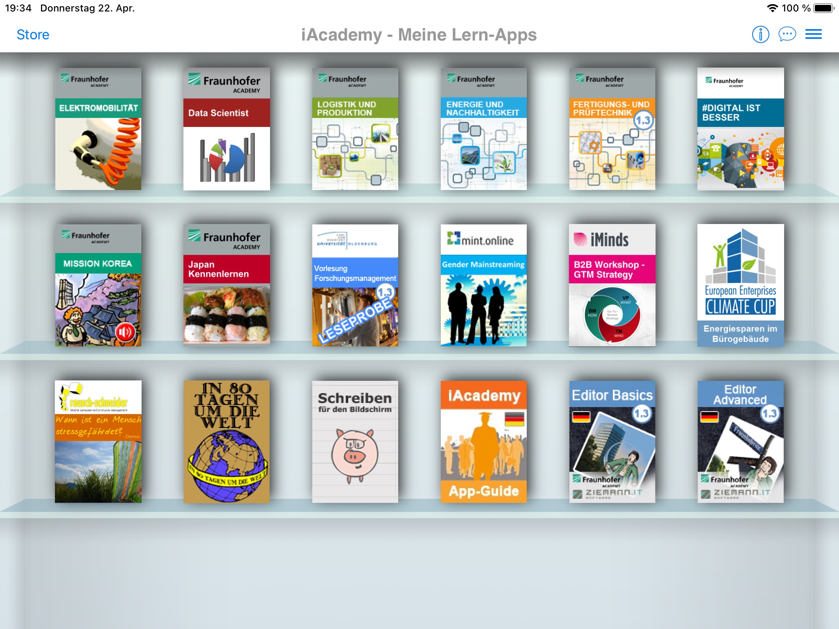
Task: Open the Editor Basics app
Action: (612, 442)
